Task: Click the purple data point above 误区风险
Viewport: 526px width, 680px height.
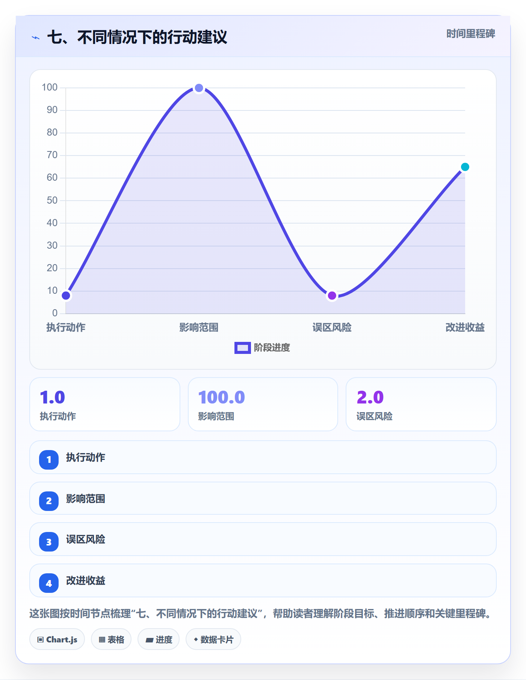Action: (x=332, y=296)
